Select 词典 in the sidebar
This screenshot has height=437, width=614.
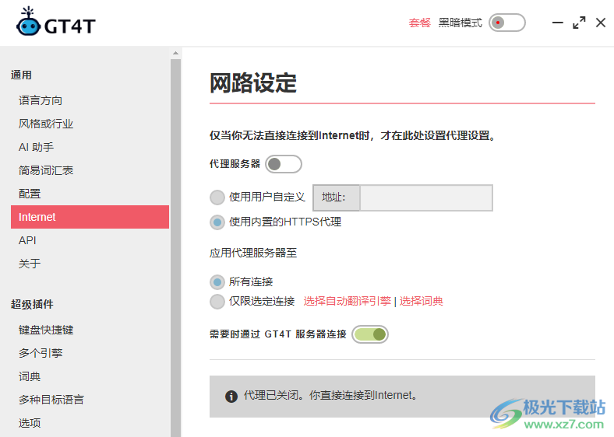pyautogui.click(x=30, y=376)
